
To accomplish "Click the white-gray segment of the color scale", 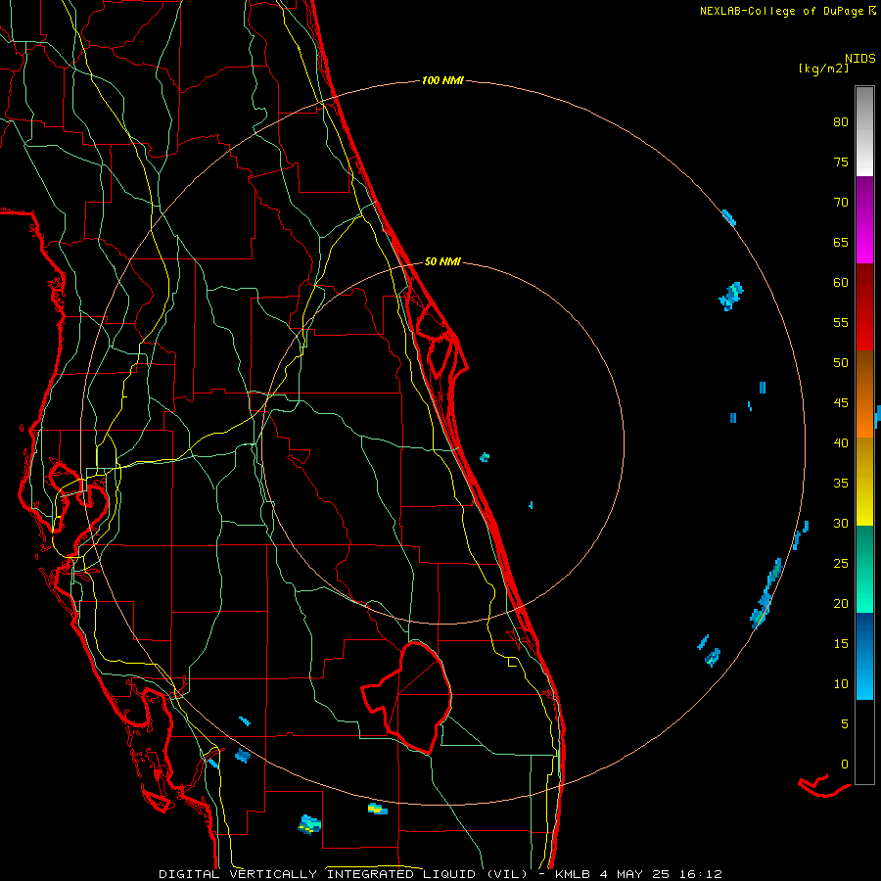I will coord(864,131).
